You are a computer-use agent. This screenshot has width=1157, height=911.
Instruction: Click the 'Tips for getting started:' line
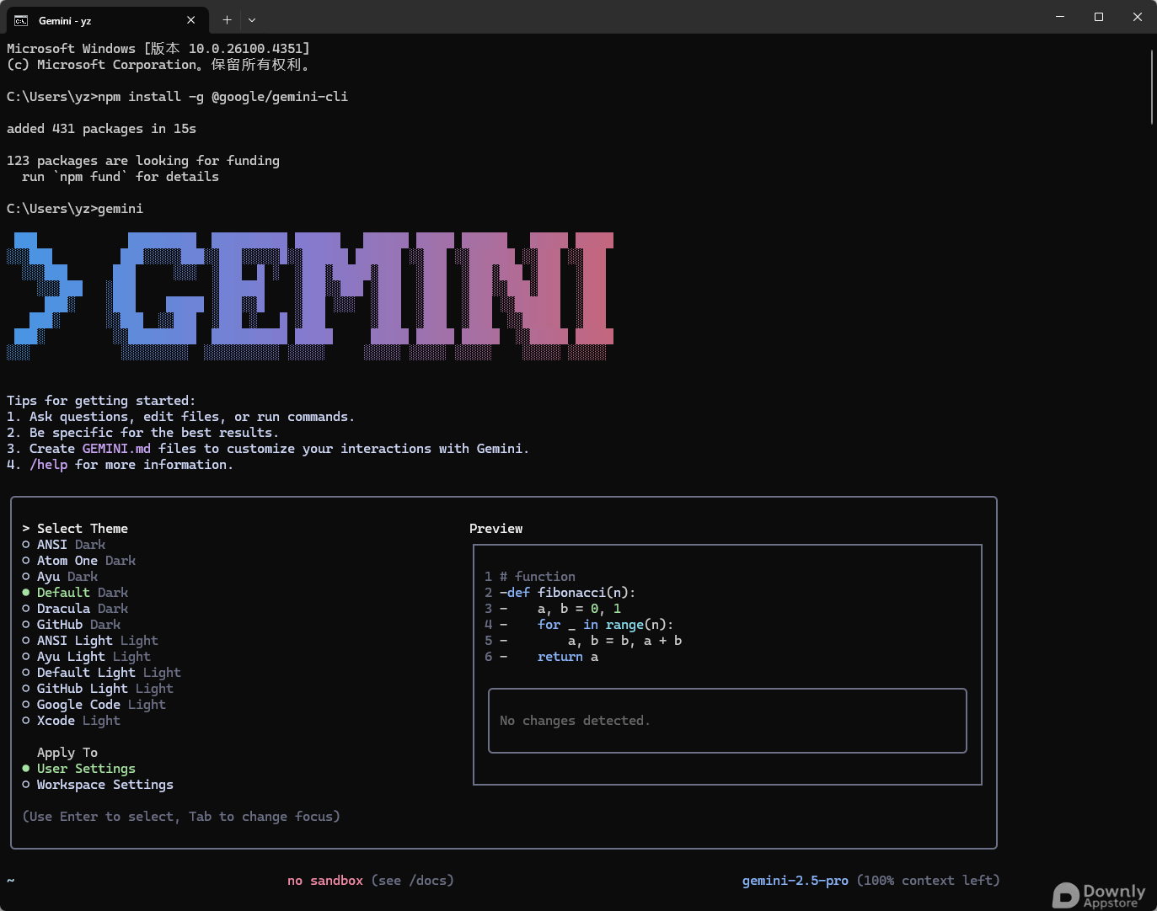click(101, 401)
